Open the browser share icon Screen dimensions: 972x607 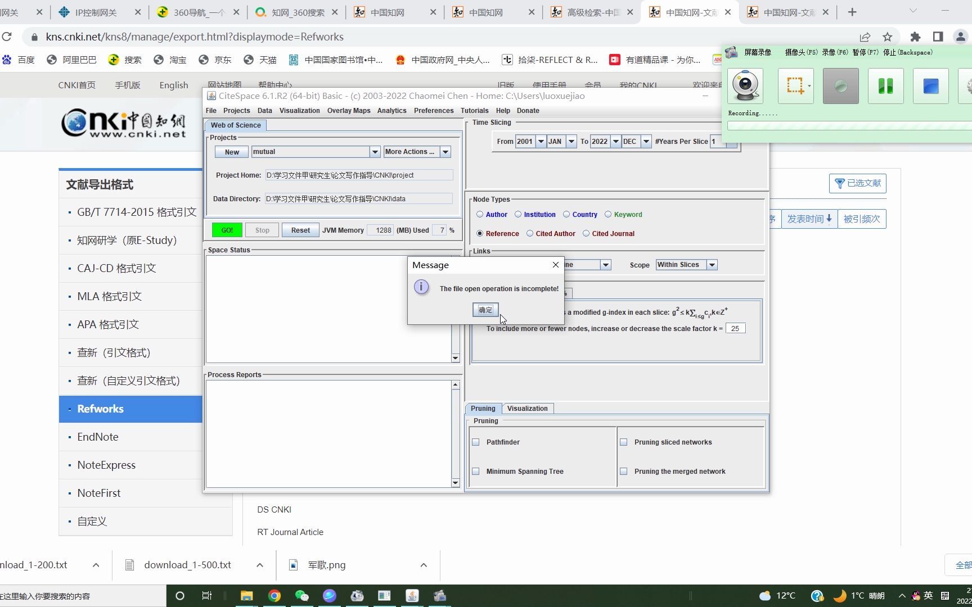tap(865, 37)
